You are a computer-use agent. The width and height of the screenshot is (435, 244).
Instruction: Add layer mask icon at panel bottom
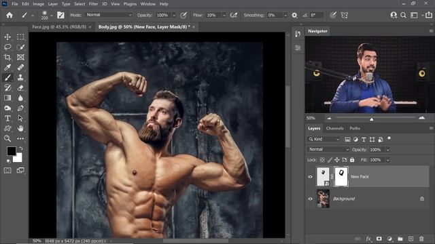click(x=379, y=239)
